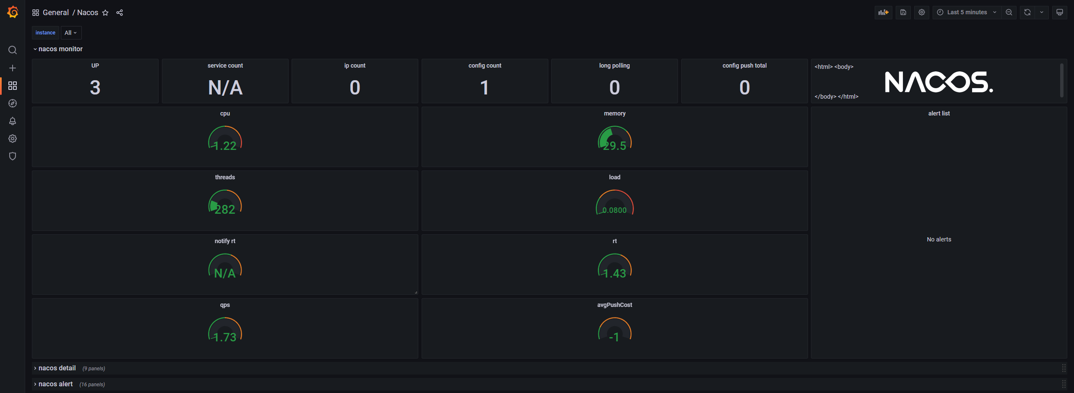Screen dimensions: 1074x393
Task: Open the Search dashboards icon
Action: pyautogui.click(x=13, y=50)
